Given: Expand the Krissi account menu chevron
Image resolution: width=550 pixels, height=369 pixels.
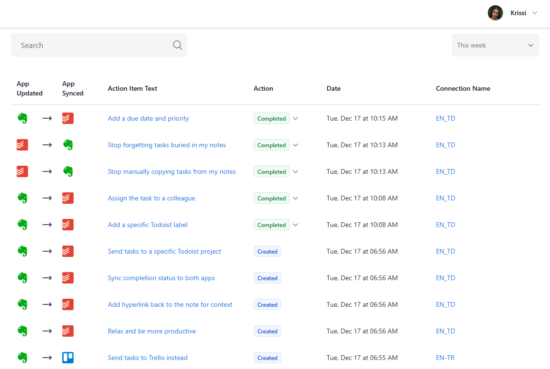Looking at the screenshot, I should click(535, 13).
